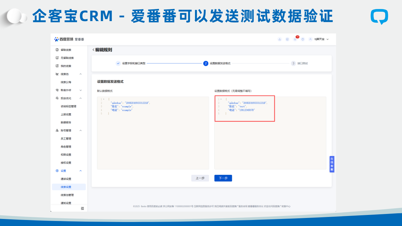
Task: Click the back arrow beside 编辑规则
Action: pyautogui.click(x=93, y=50)
